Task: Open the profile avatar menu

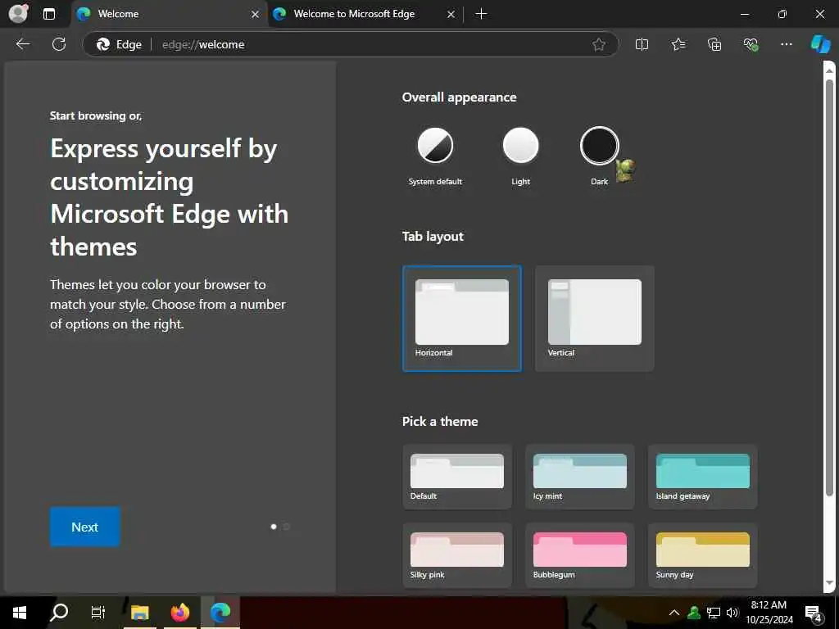Action: [19, 13]
